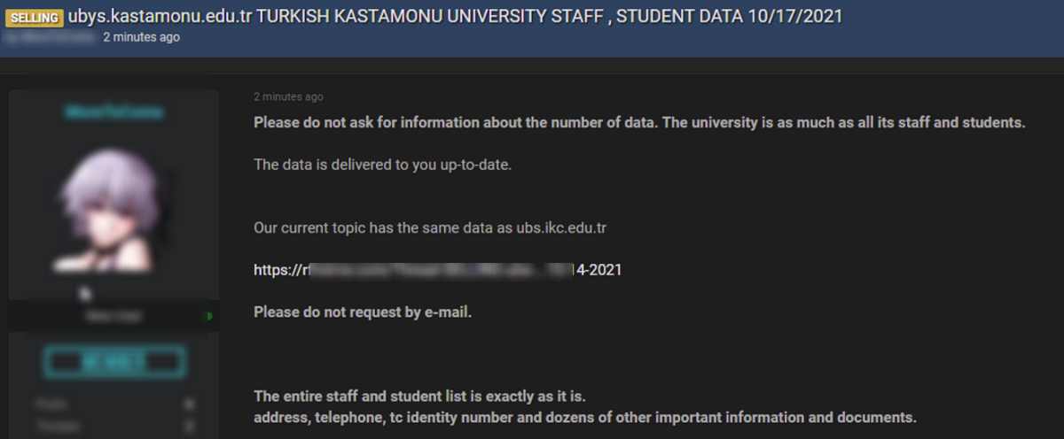Open the blurred username above the avatar
Viewport: 1064px width, 439px height.
(113, 112)
